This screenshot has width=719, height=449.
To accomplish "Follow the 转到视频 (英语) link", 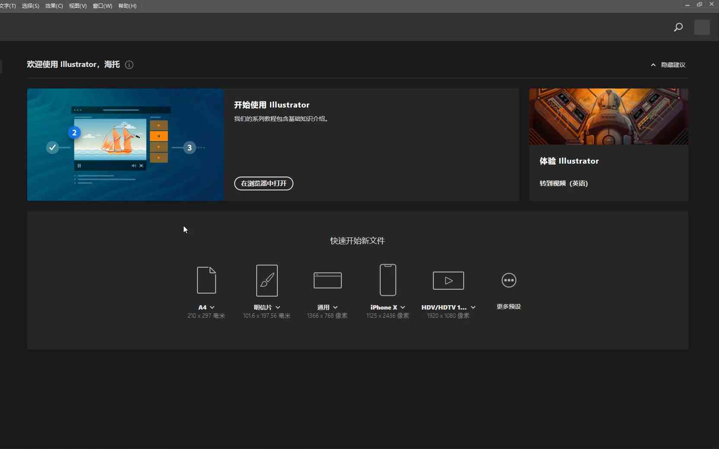I will coord(563,183).
